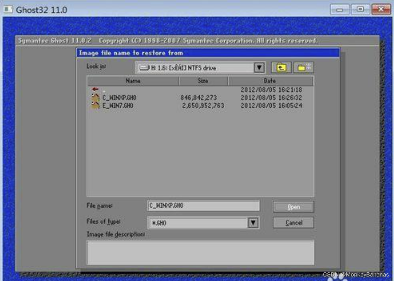Minimize the Ghost32 11.0 window

pos(340,9)
